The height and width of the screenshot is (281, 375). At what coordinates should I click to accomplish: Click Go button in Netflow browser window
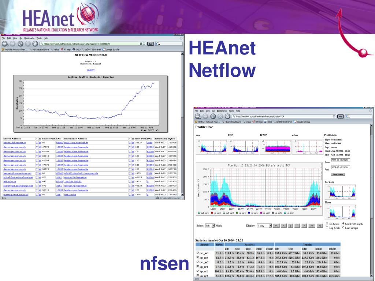coord(151,44)
